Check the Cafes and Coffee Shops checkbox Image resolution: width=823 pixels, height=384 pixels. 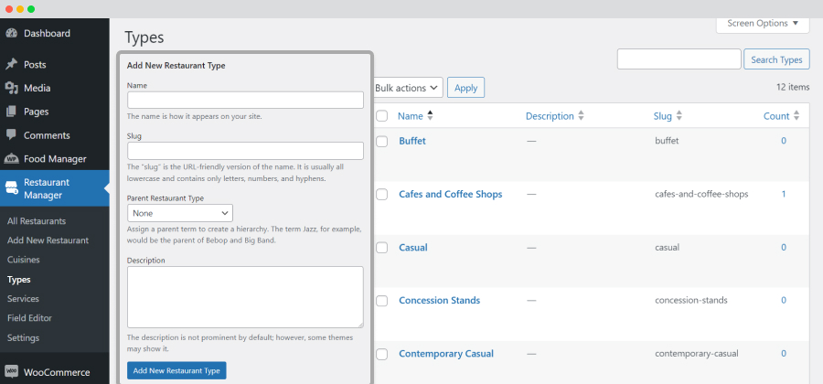pyautogui.click(x=381, y=194)
